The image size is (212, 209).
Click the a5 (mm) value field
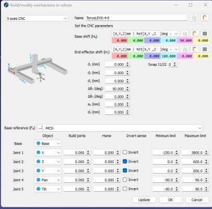pyautogui.click(x=115, y=104)
